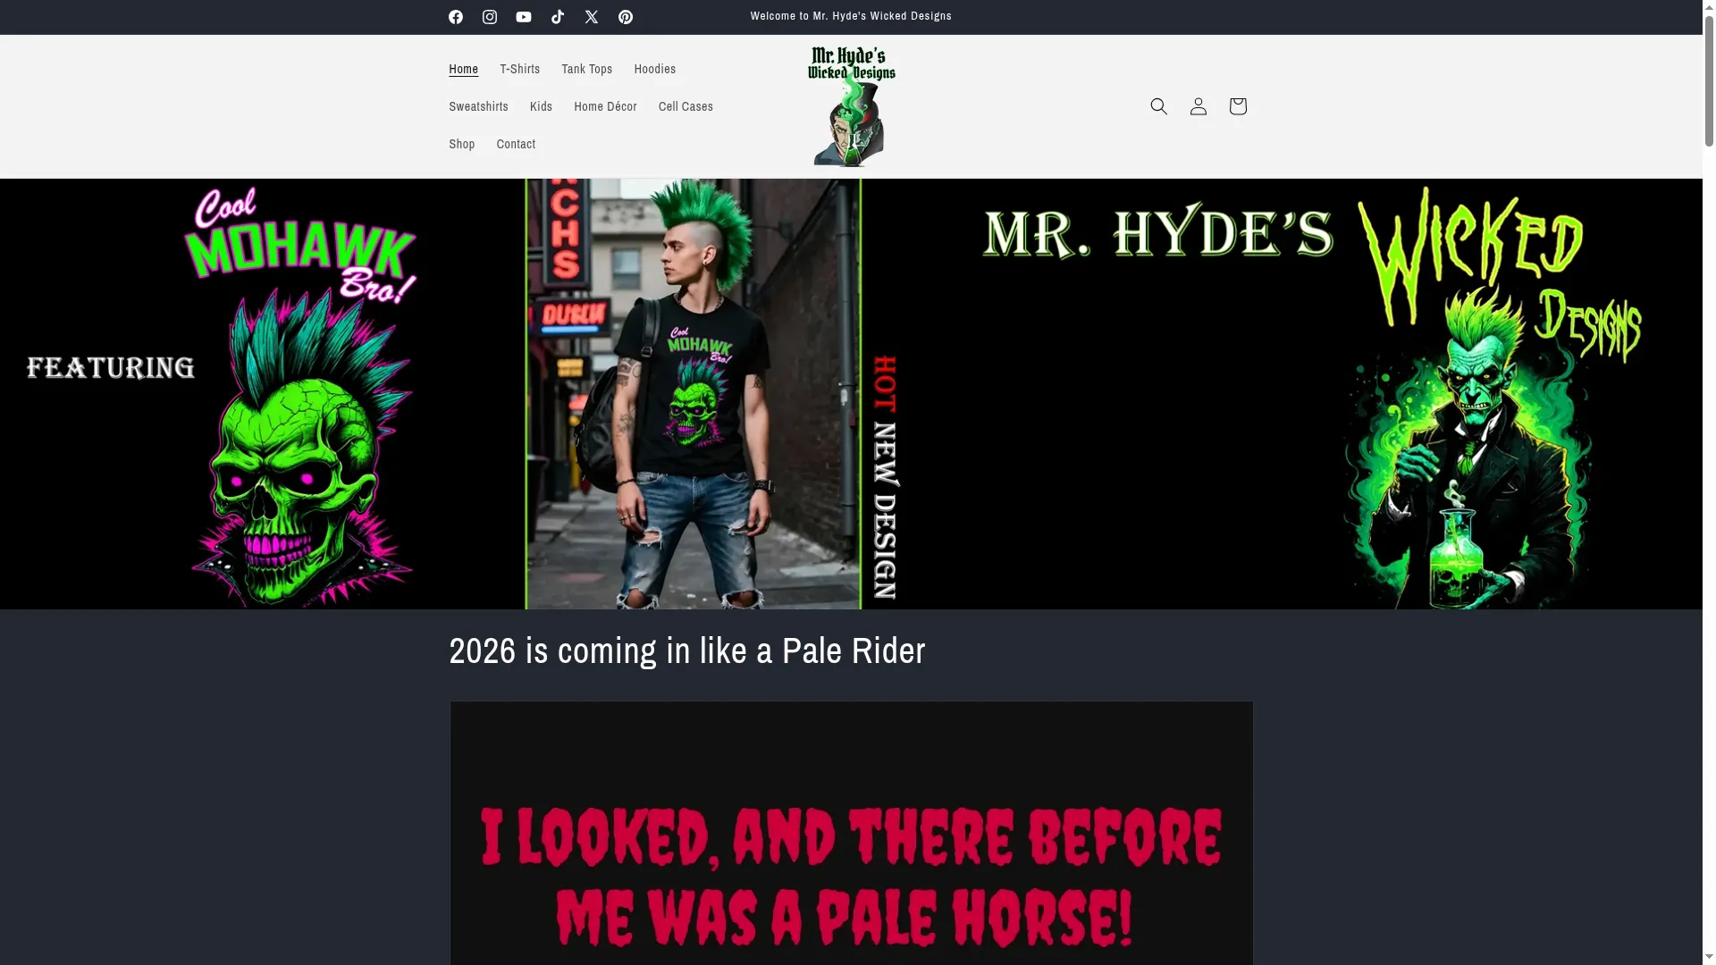This screenshot has width=1716, height=965.
Task: Open the Sweatshirts menu item
Action: click(478, 106)
